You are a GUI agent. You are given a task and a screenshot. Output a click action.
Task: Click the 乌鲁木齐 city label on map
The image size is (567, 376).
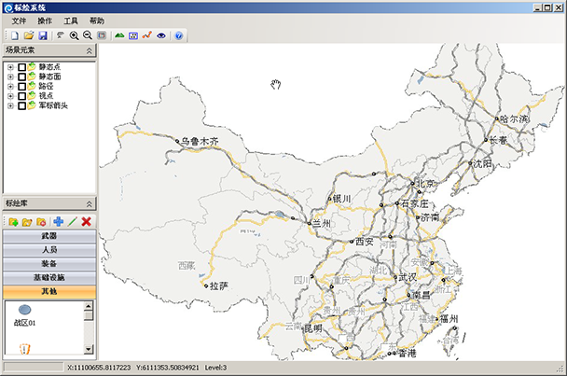[200, 142]
